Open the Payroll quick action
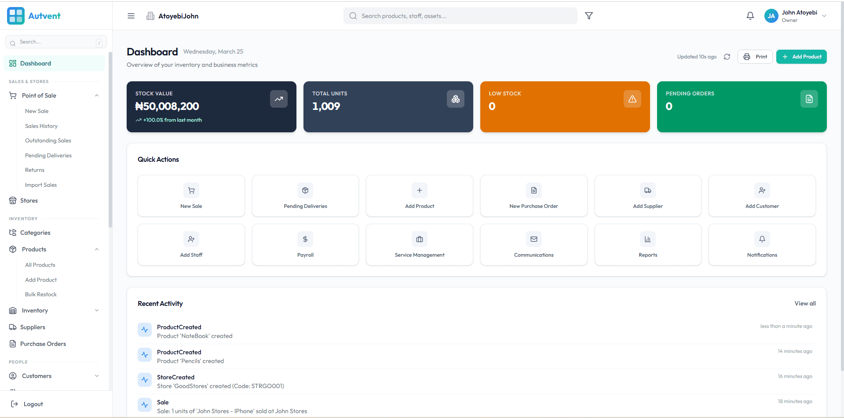This screenshot has height=418, width=844. [305, 244]
